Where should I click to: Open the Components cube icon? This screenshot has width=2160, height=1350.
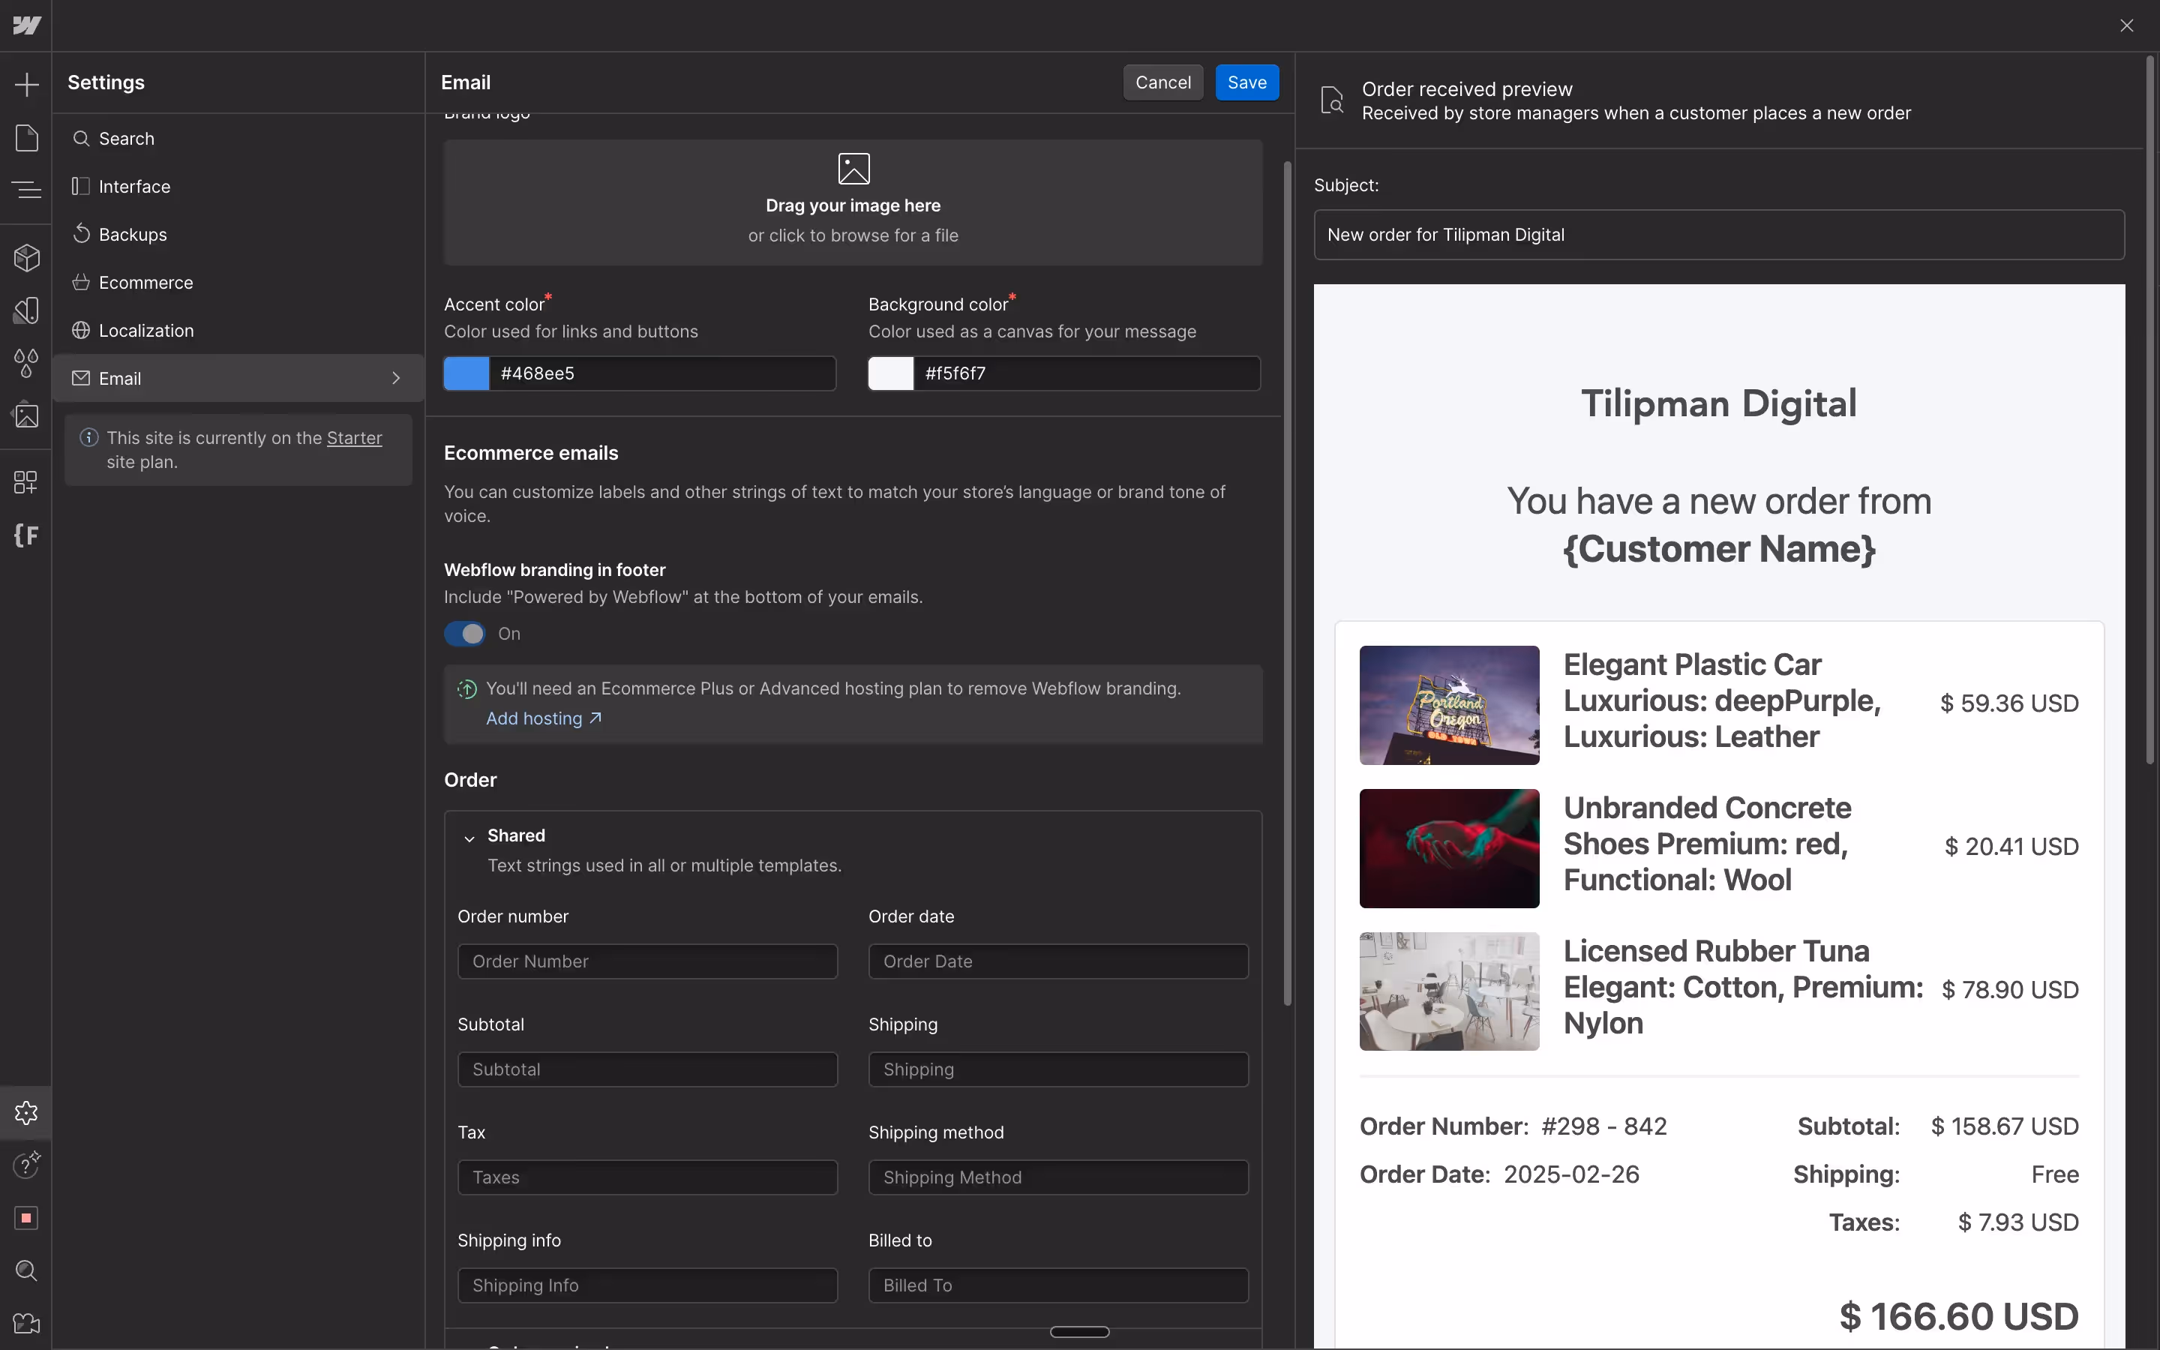pos(26,258)
